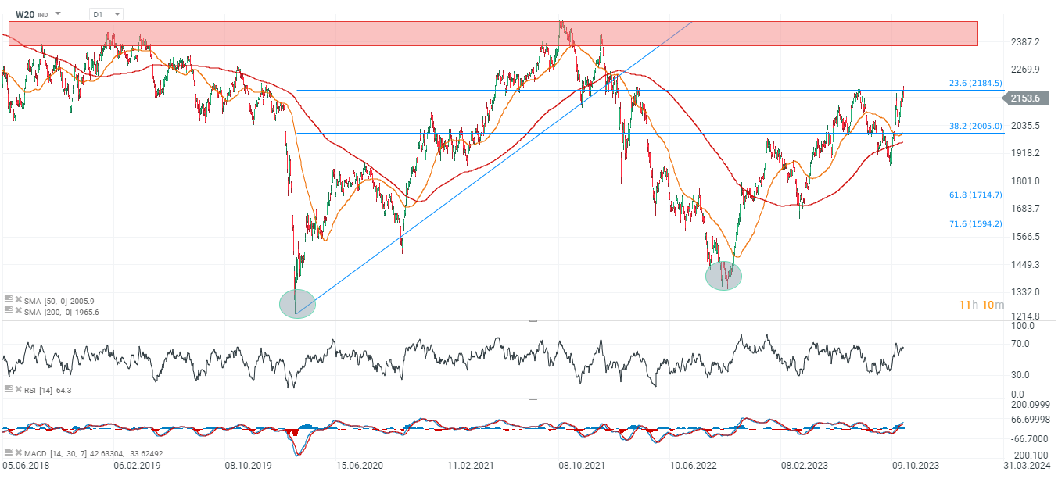The height and width of the screenshot is (479, 1058).
Task: Open the W20 symbol dropdown arrow
Action: pyautogui.click(x=58, y=14)
